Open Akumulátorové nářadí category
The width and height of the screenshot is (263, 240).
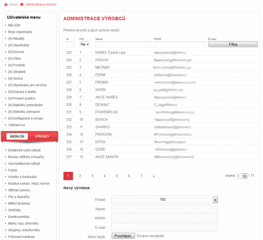tap(24, 164)
